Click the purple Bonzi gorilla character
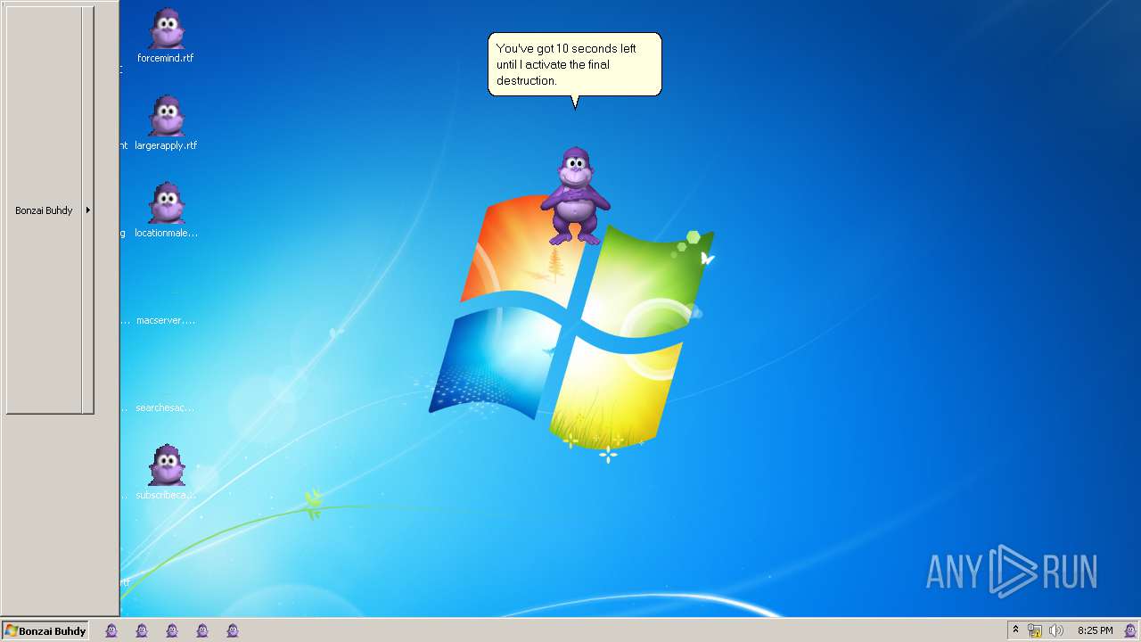 [575, 196]
